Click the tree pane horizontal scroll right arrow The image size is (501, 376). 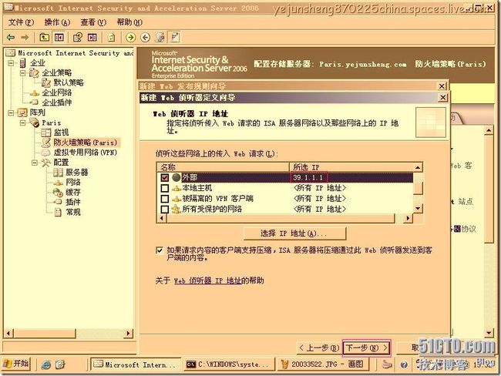pyautogui.click(x=129, y=334)
